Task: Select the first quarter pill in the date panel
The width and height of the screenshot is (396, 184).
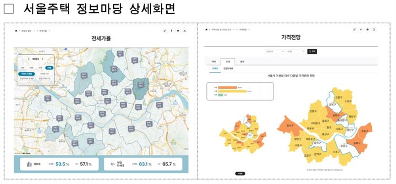Action: click(23, 68)
